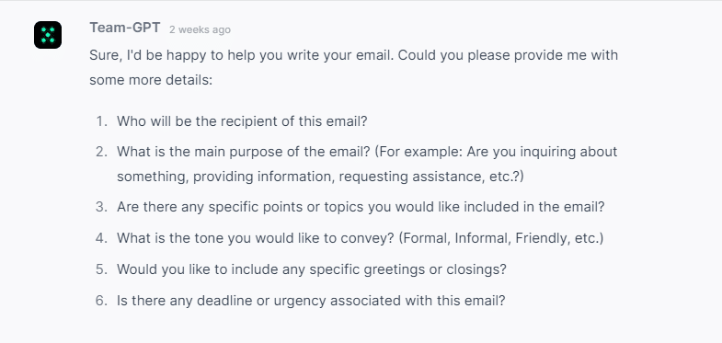Click '(For example: Are you inquiring about' text
Image resolution: width=722 pixels, height=343 pixels.
tap(496, 152)
